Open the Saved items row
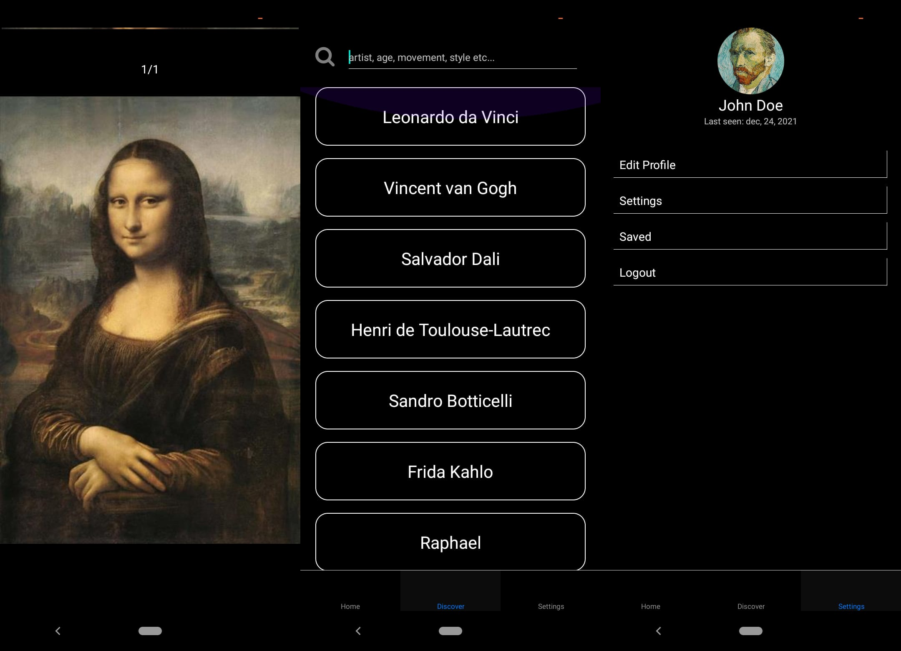This screenshot has width=901, height=651. pyautogui.click(x=750, y=237)
